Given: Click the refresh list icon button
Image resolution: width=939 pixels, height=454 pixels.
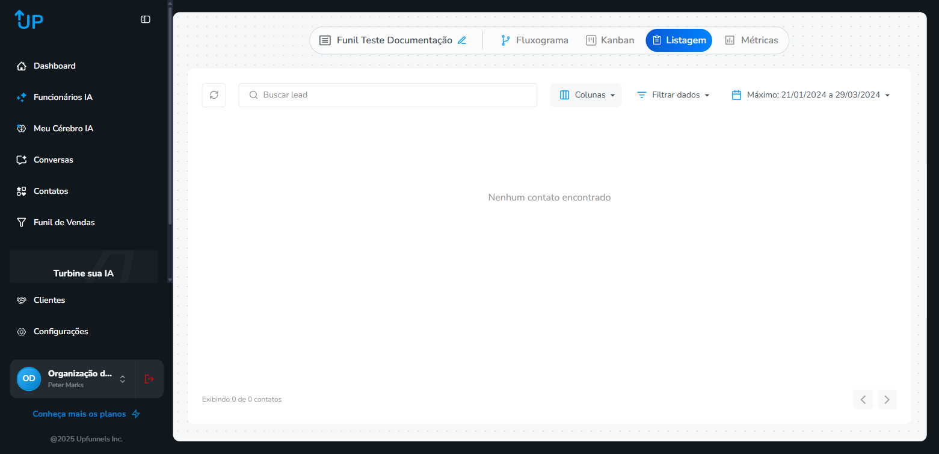Looking at the screenshot, I should [214, 95].
